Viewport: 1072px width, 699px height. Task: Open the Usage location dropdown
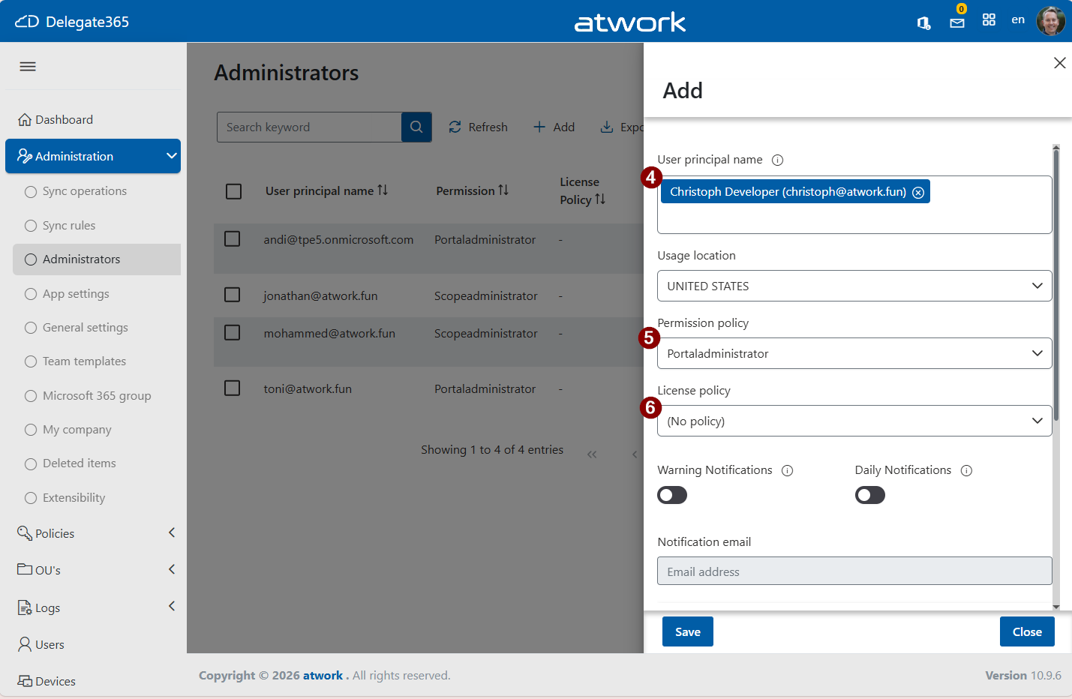pyautogui.click(x=854, y=286)
